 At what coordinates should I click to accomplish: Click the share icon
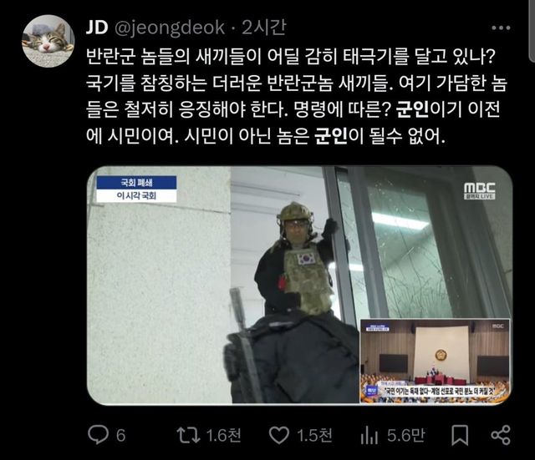point(501,435)
